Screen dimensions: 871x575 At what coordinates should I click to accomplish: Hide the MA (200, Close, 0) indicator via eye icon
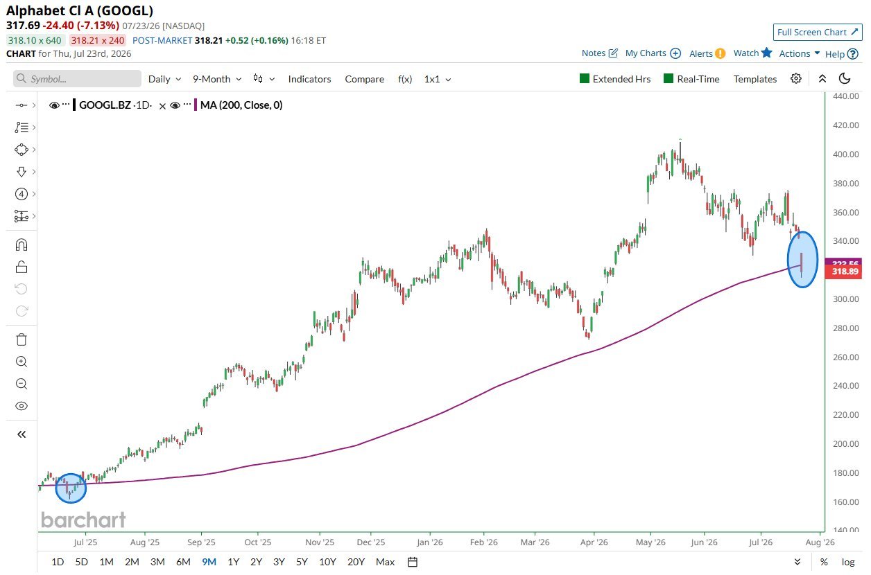tap(175, 105)
